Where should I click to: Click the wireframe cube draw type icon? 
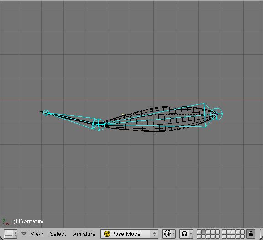[x=167, y=234]
